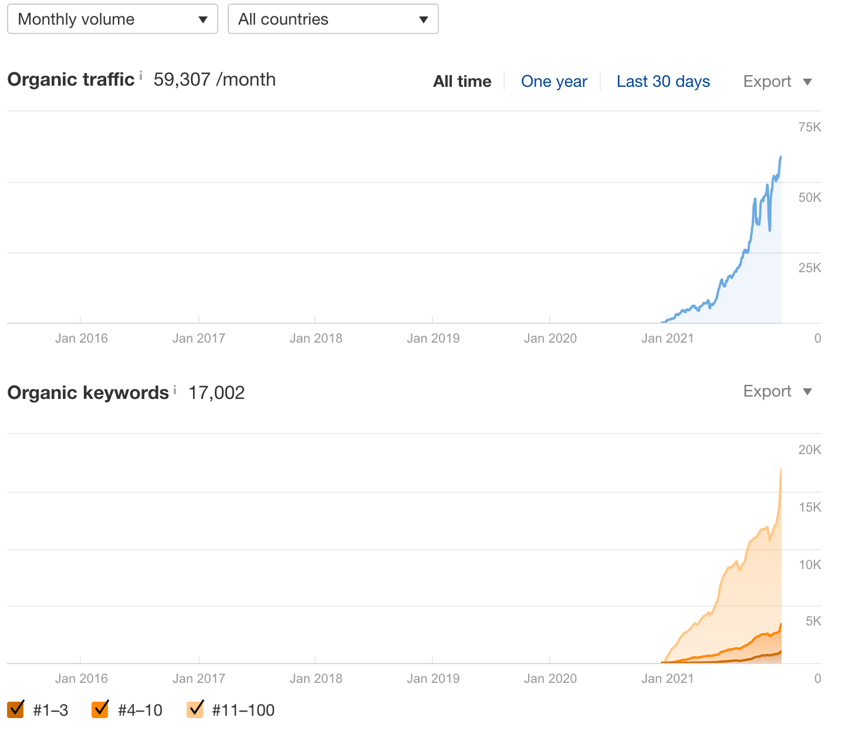Click the '#11–100' legend label

243,710
